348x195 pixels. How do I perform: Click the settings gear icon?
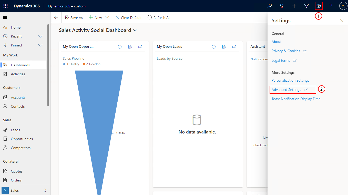[319, 6]
